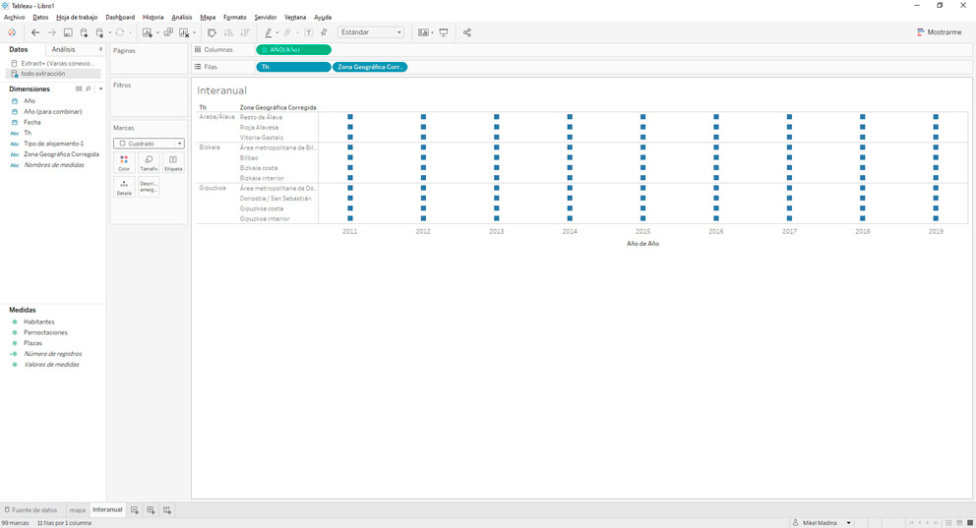Select the todo extracción data source
The width and height of the screenshot is (976, 528).
pos(42,74)
